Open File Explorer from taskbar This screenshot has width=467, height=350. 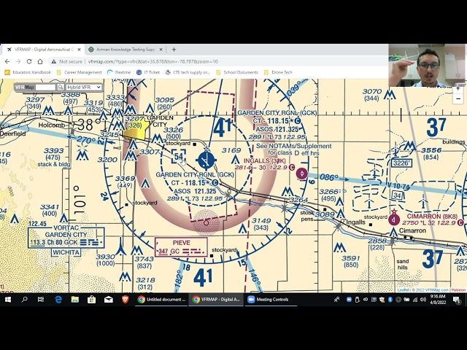[74, 300]
